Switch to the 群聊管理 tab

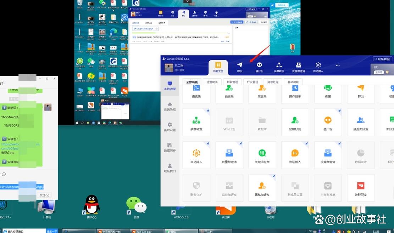pos(232,82)
